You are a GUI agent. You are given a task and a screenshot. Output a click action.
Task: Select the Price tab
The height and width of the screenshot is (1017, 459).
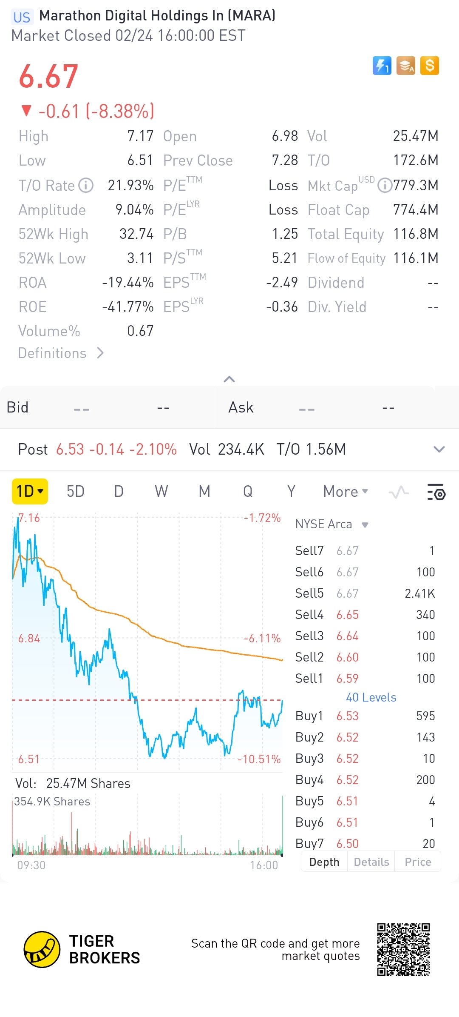click(418, 862)
